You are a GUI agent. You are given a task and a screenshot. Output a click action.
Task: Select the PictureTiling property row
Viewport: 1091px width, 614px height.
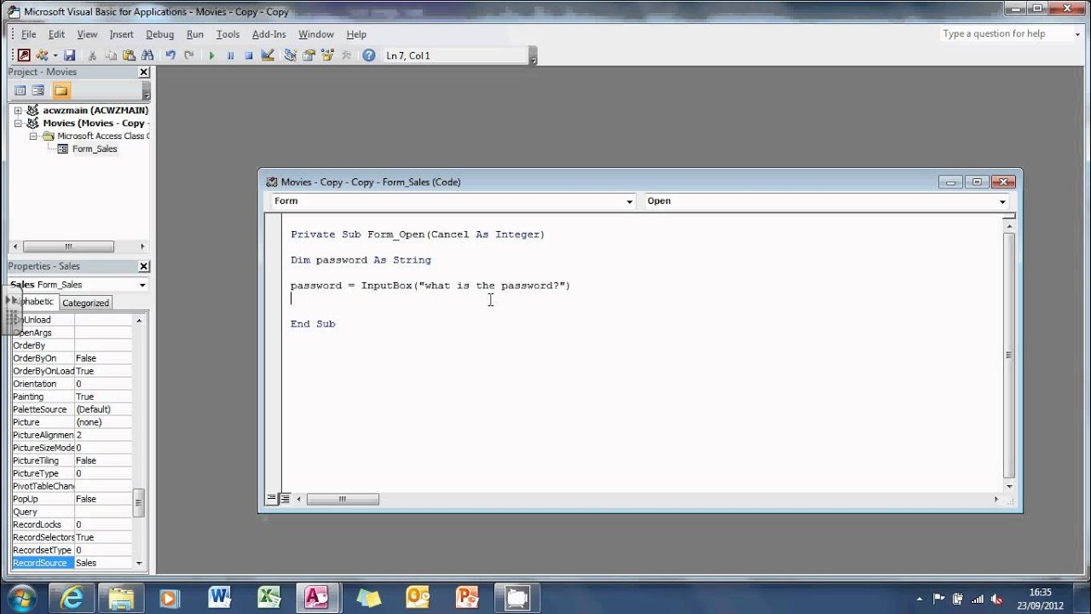tap(72, 460)
